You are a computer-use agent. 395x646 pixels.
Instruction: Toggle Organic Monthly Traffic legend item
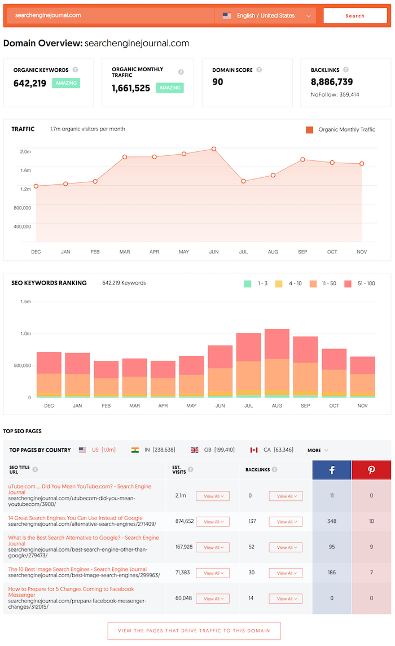pyautogui.click(x=341, y=130)
